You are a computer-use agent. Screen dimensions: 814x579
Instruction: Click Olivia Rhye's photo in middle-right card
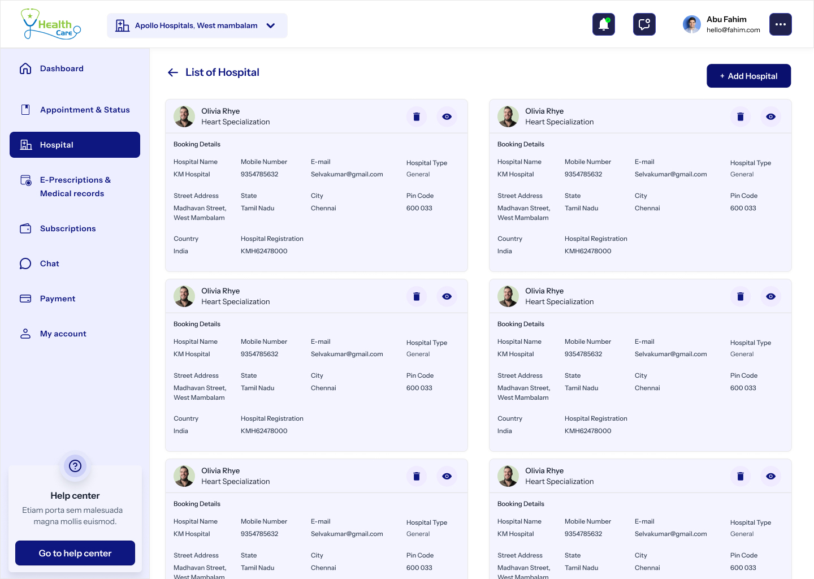508,296
